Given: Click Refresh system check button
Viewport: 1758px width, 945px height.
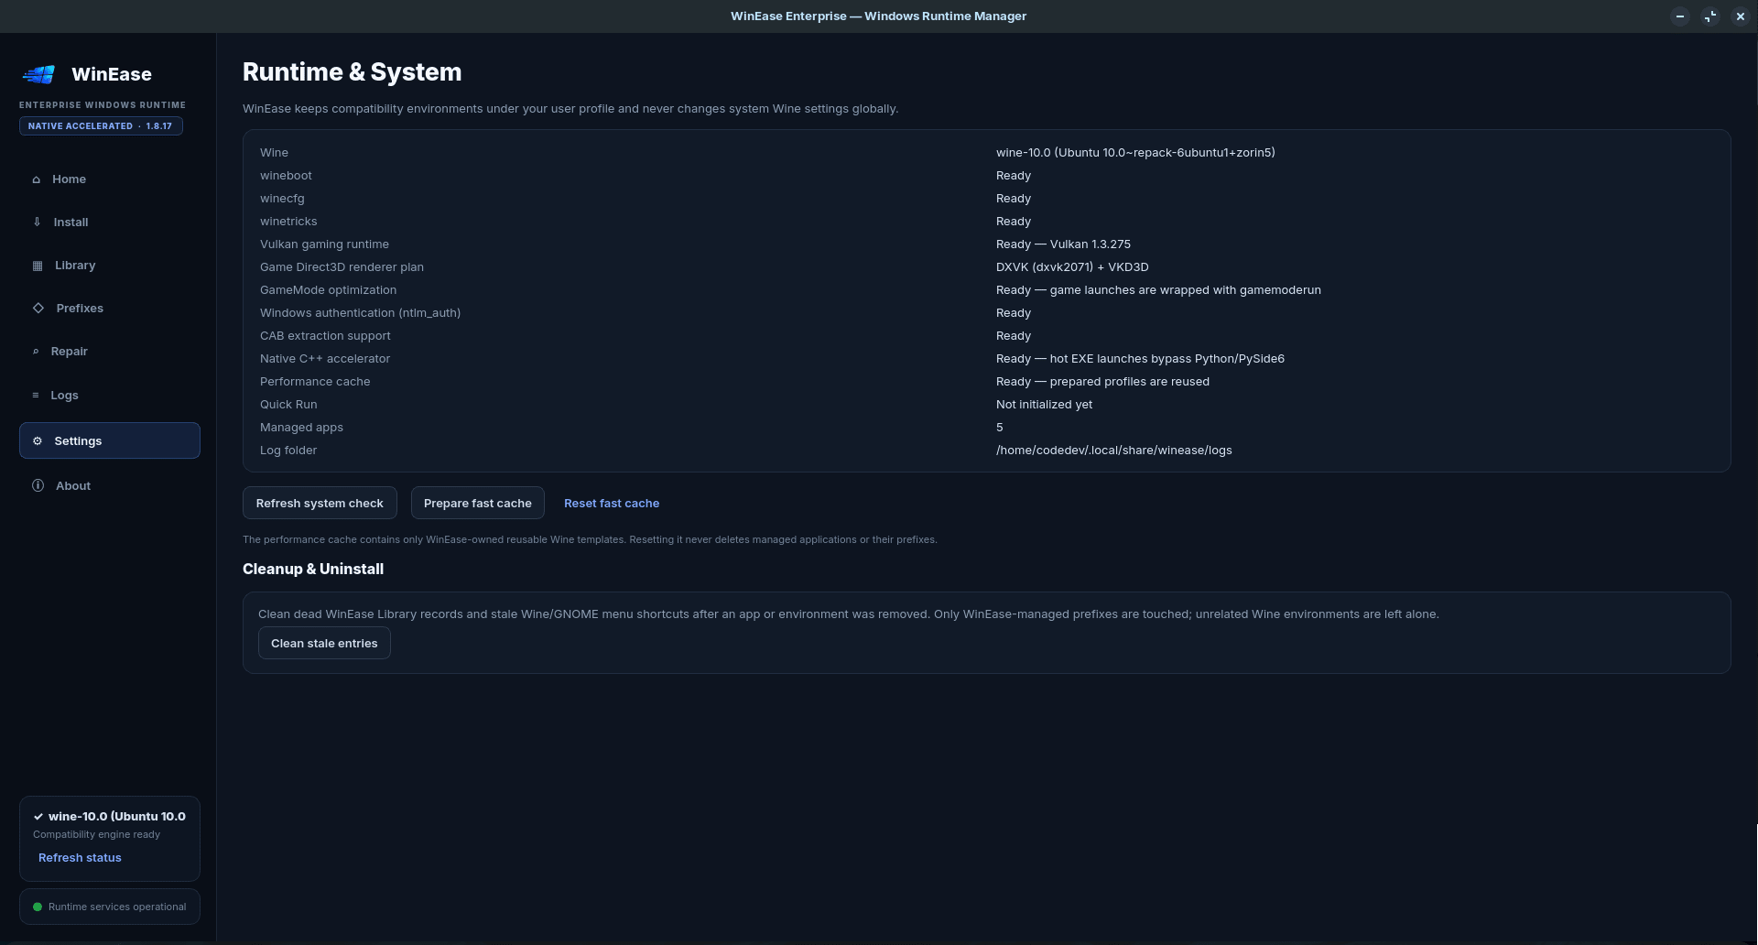Looking at the screenshot, I should click(x=320, y=503).
